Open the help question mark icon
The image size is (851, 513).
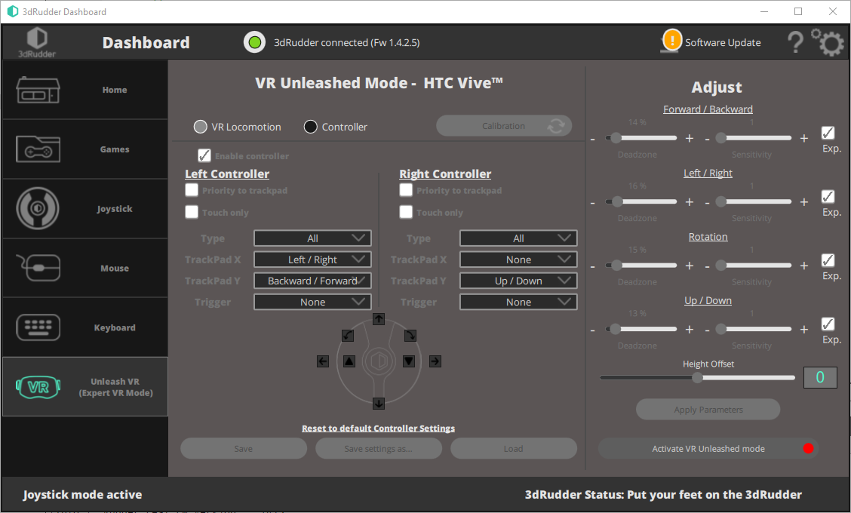(795, 42)
